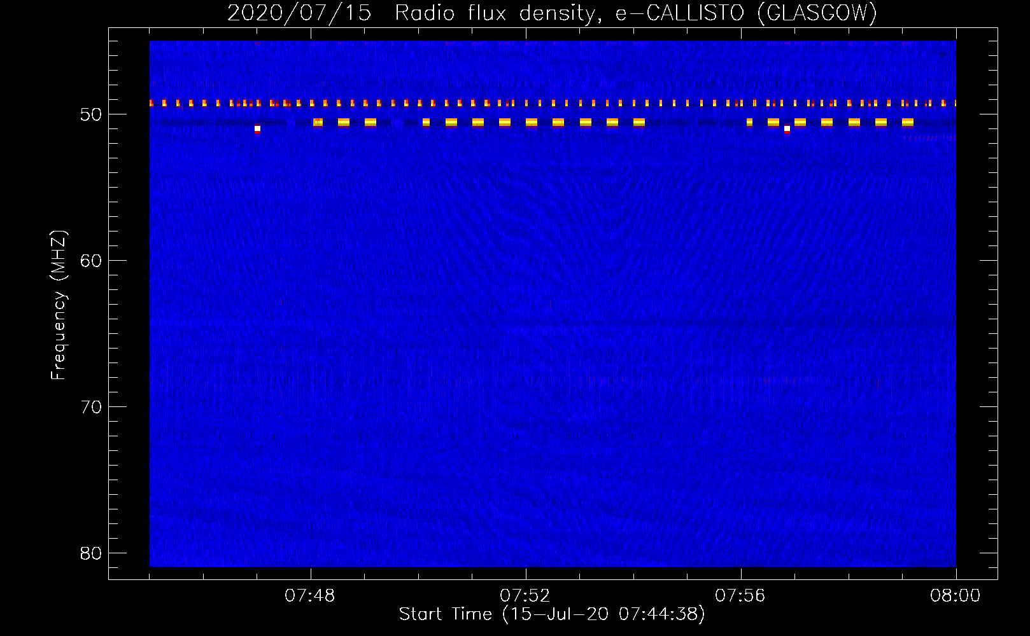
Task: Click the Start Time axis label
Action: [x=552, y=614]
